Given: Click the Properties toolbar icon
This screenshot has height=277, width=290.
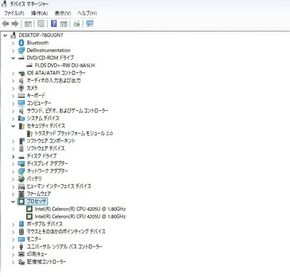Looking at the screenshot, I should (x=41, y=24).
